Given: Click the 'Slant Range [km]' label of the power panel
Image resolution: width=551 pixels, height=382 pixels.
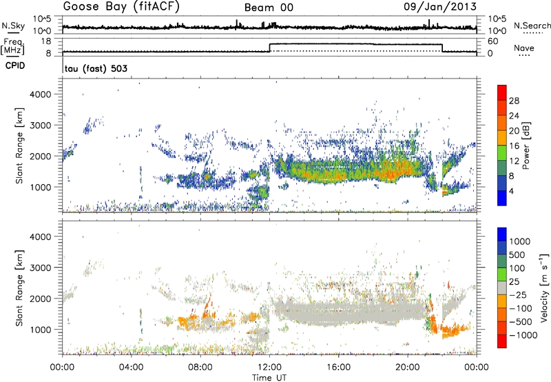Looking at the screenshot, I should click(x=20, y=145).
